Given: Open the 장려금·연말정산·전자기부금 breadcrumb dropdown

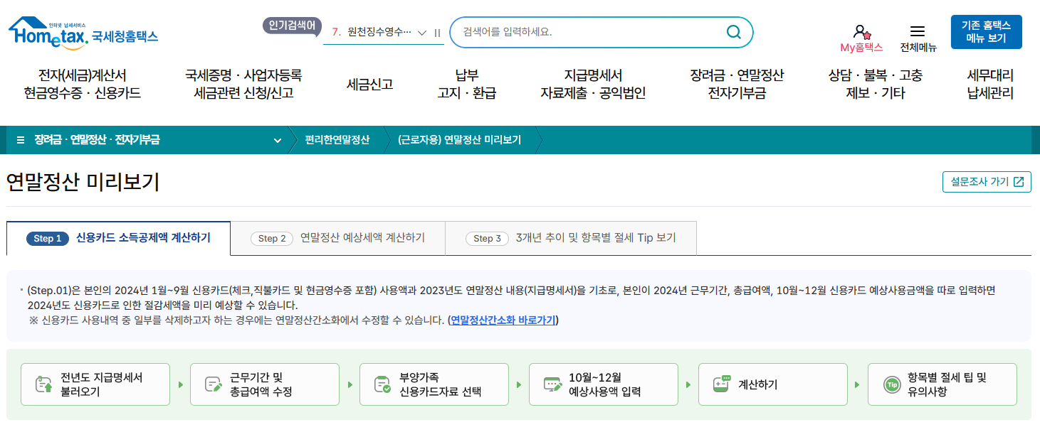Looking at the screenshot, I should 278,141.
